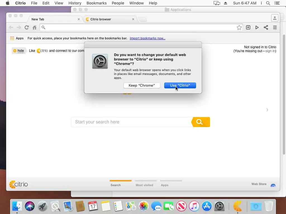Viewport: 286px width, 214px height.
Task: Click the Keep "Chrome" button
Action: [x=142, y=85]
